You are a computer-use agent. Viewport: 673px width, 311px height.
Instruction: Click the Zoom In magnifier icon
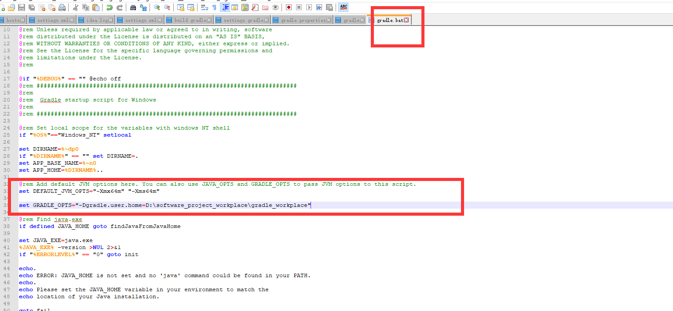(156, 7)
